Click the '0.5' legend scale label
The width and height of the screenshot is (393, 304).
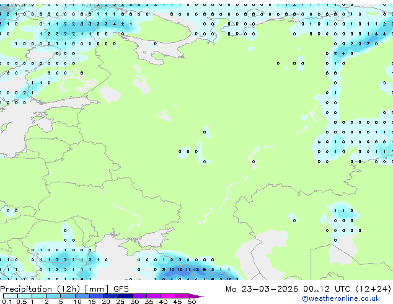coord(22,302)
